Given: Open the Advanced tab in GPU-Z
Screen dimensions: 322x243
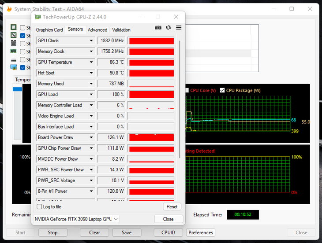Looking at the screenshot, I should 97,30.
